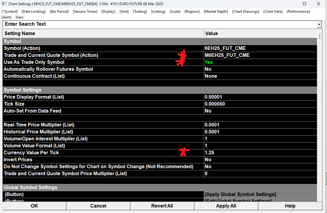Toggle Auto-Set From Data Feed No value
This screenshot has width=327, height=213.
tap(260, 111)
